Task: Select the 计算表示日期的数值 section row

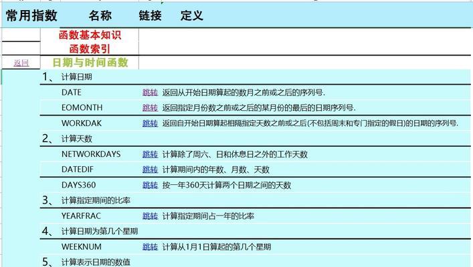Action: click(x=255, y=262)
